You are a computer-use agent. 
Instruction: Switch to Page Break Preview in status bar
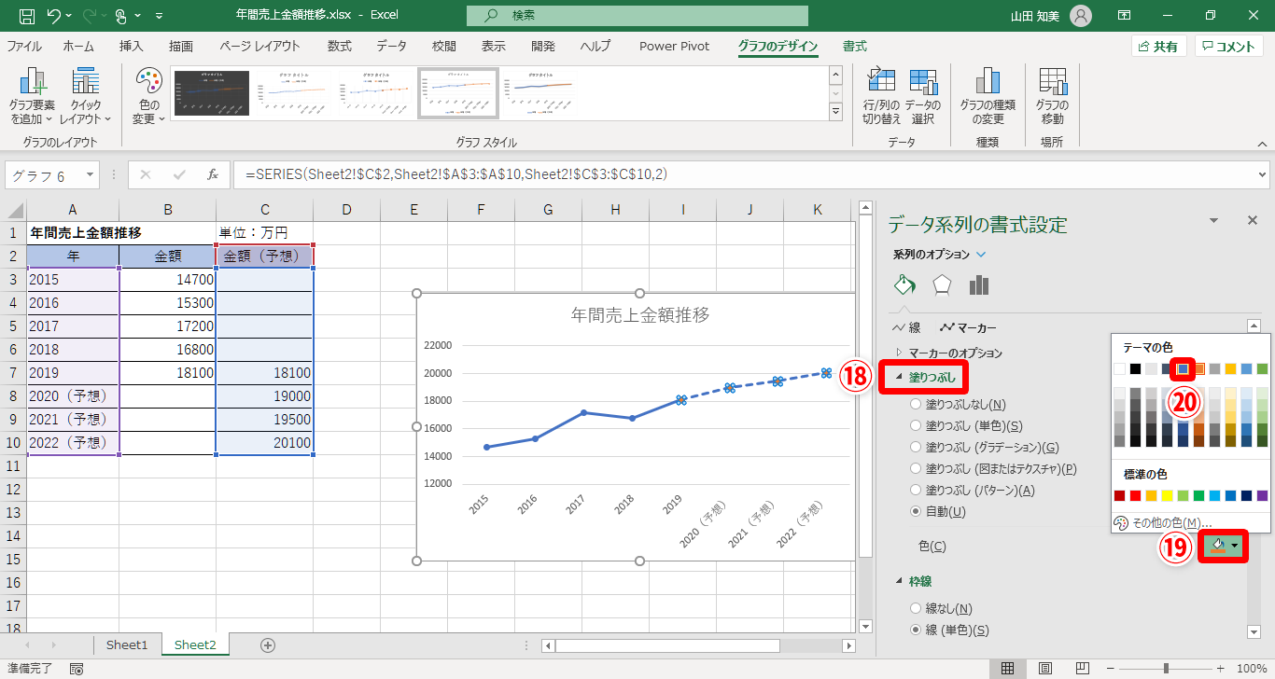point(1083,669)
